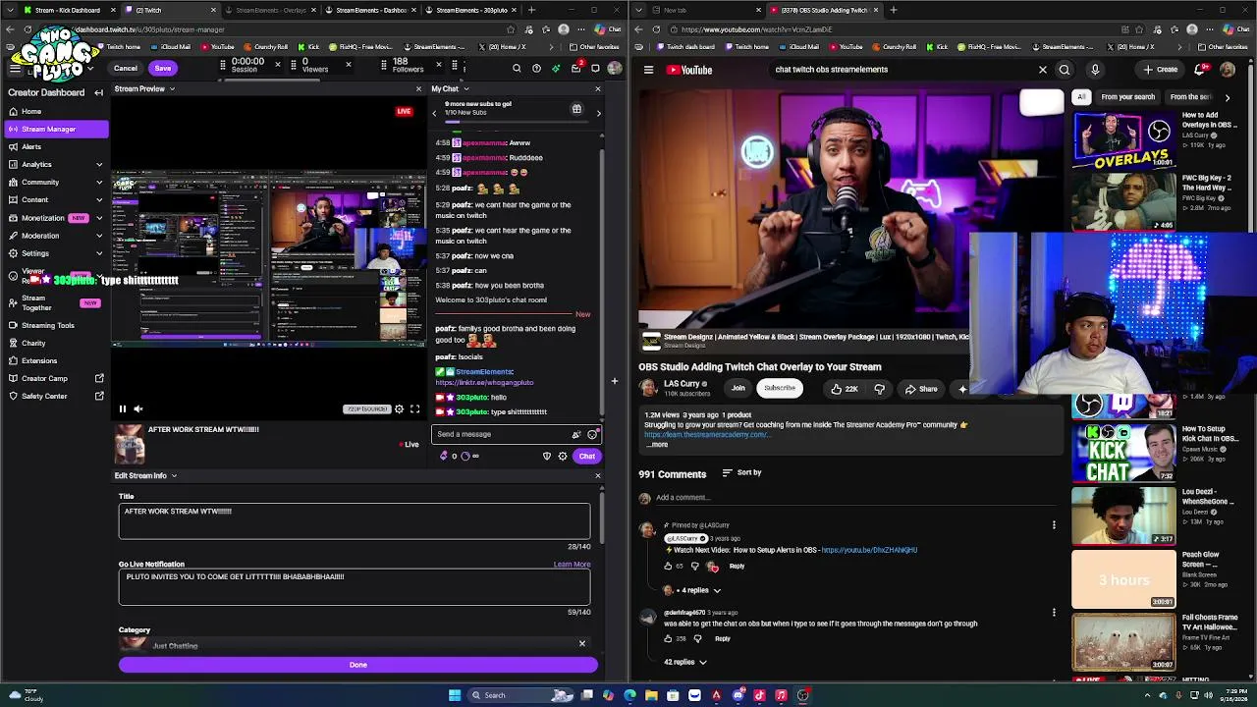Select the All filter chip on YouTube

pyautogui.click(x=1081, y=97)
